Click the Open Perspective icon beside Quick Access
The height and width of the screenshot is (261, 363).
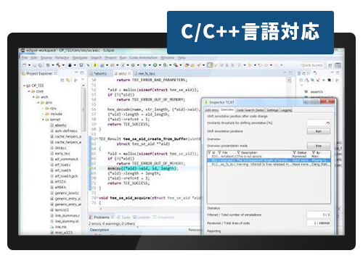(330, 65)
